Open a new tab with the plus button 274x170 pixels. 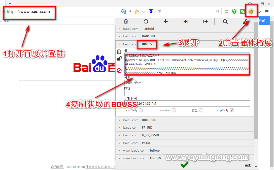coord(10,4)
